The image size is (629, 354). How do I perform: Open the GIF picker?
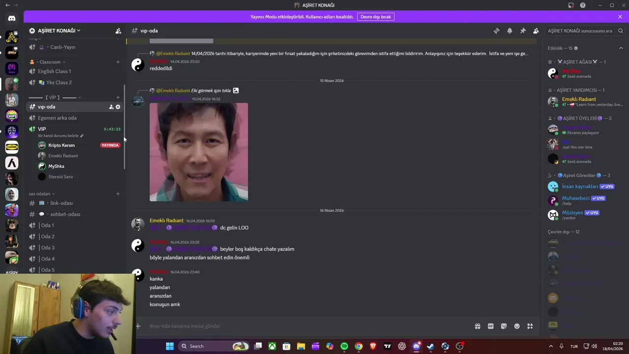(490, 326)
